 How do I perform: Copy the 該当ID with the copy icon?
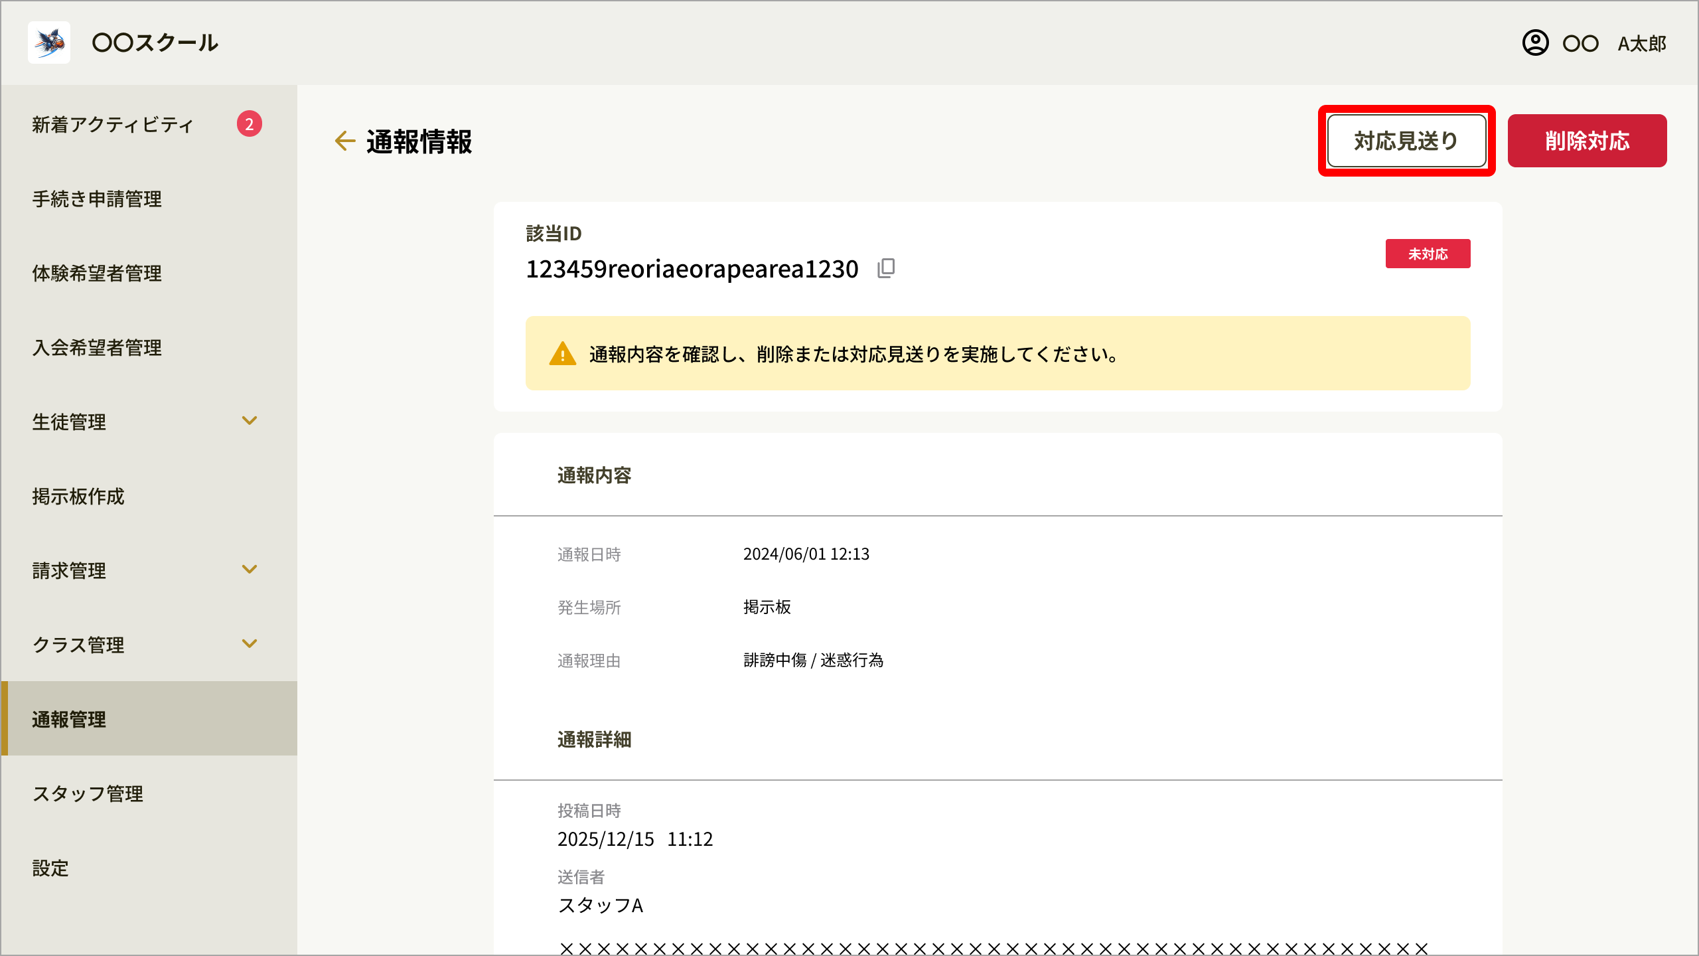coord(886,268)
